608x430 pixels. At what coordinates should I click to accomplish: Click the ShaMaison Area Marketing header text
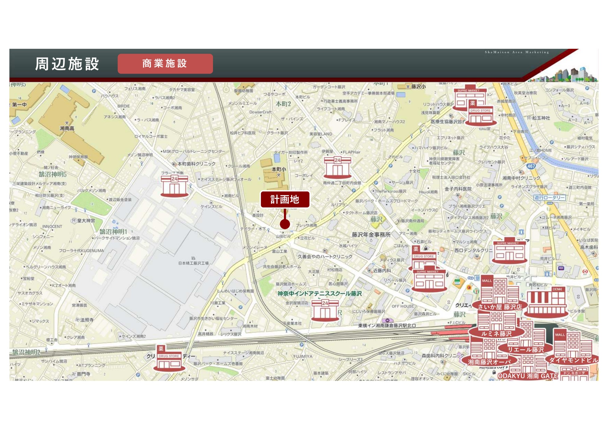[x=517, y=52]
